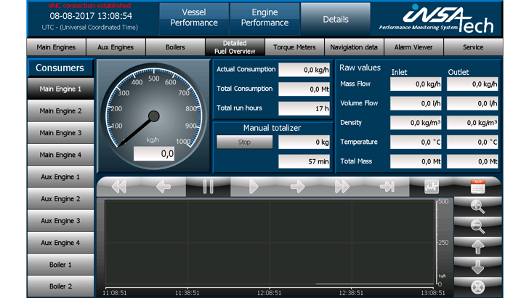
Task: Select Main Engine 3 consumer
Action: (60, 132)
